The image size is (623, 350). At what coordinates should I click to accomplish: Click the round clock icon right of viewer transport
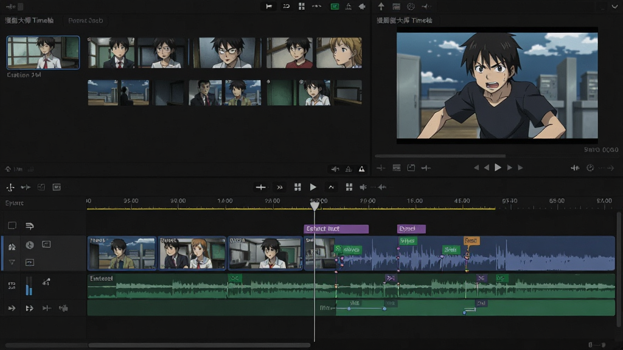pyautogui.click(x=590, y=168)
